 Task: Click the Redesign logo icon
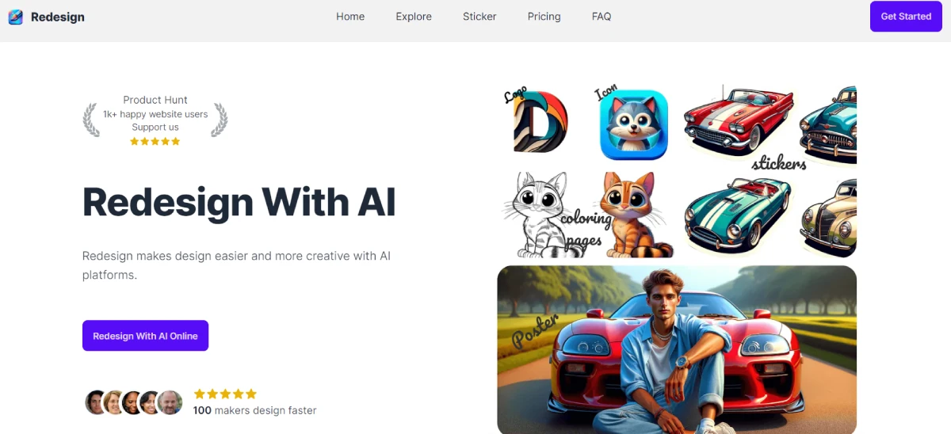[16, 17]
